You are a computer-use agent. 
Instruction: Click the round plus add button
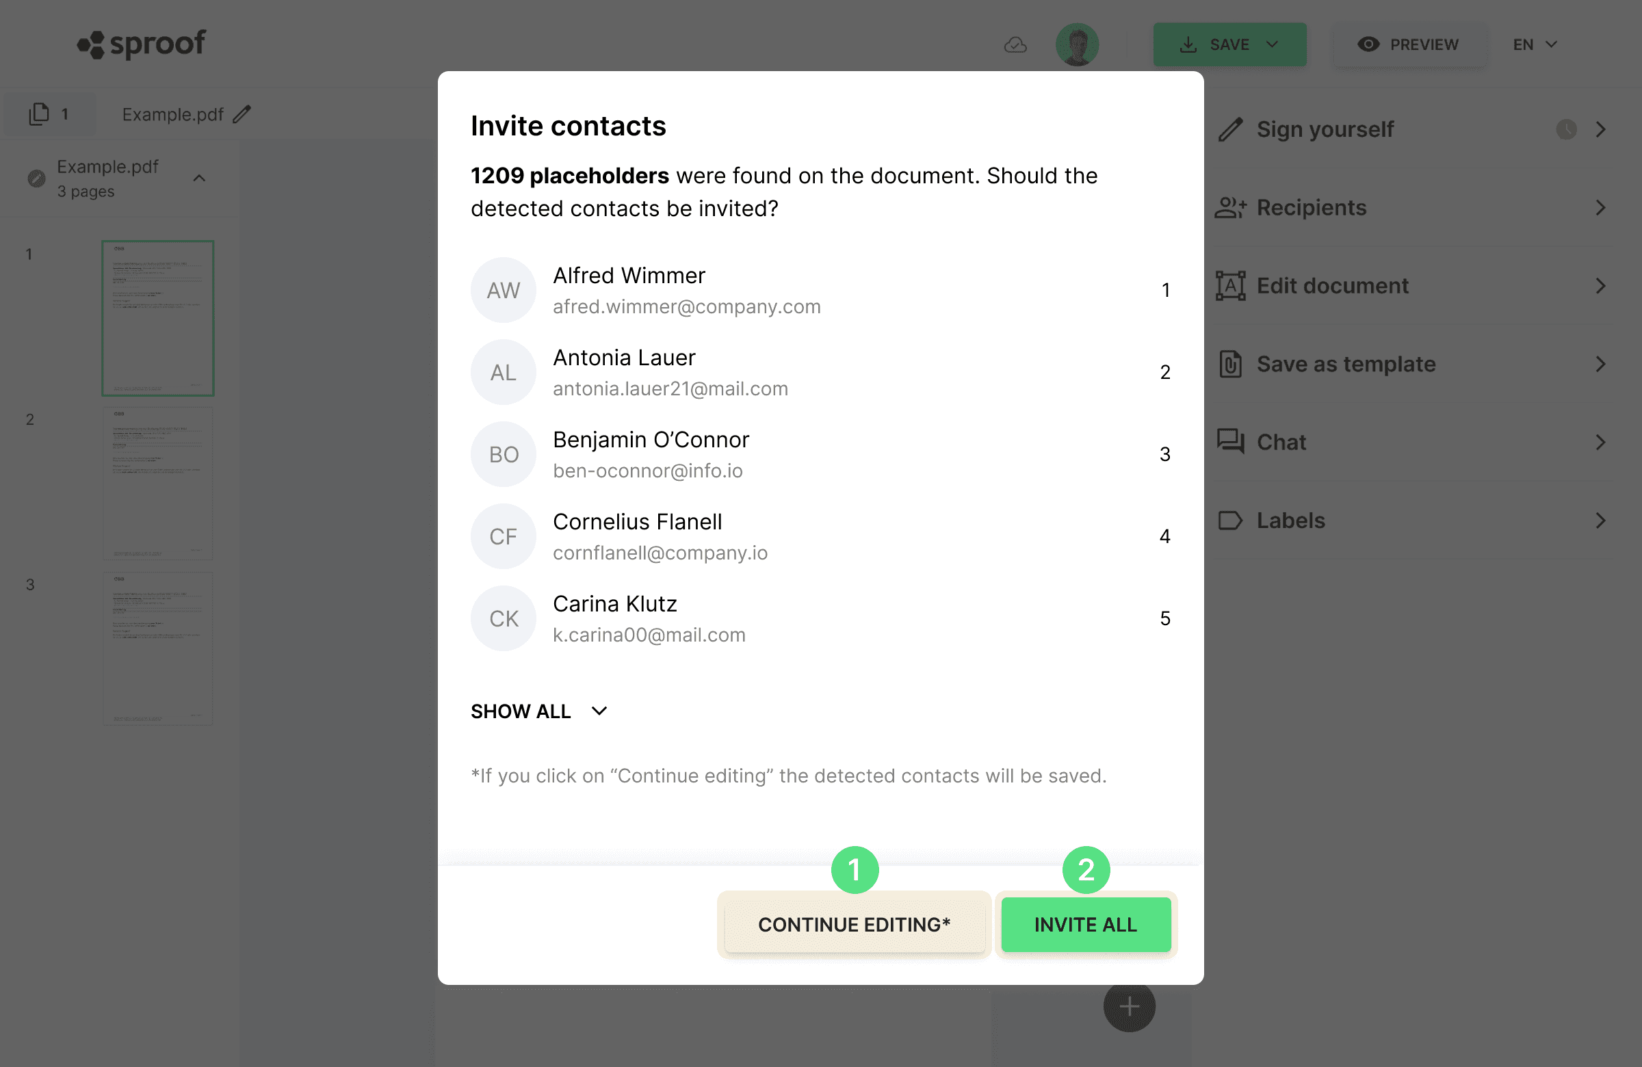[x=1130, y=1006]
